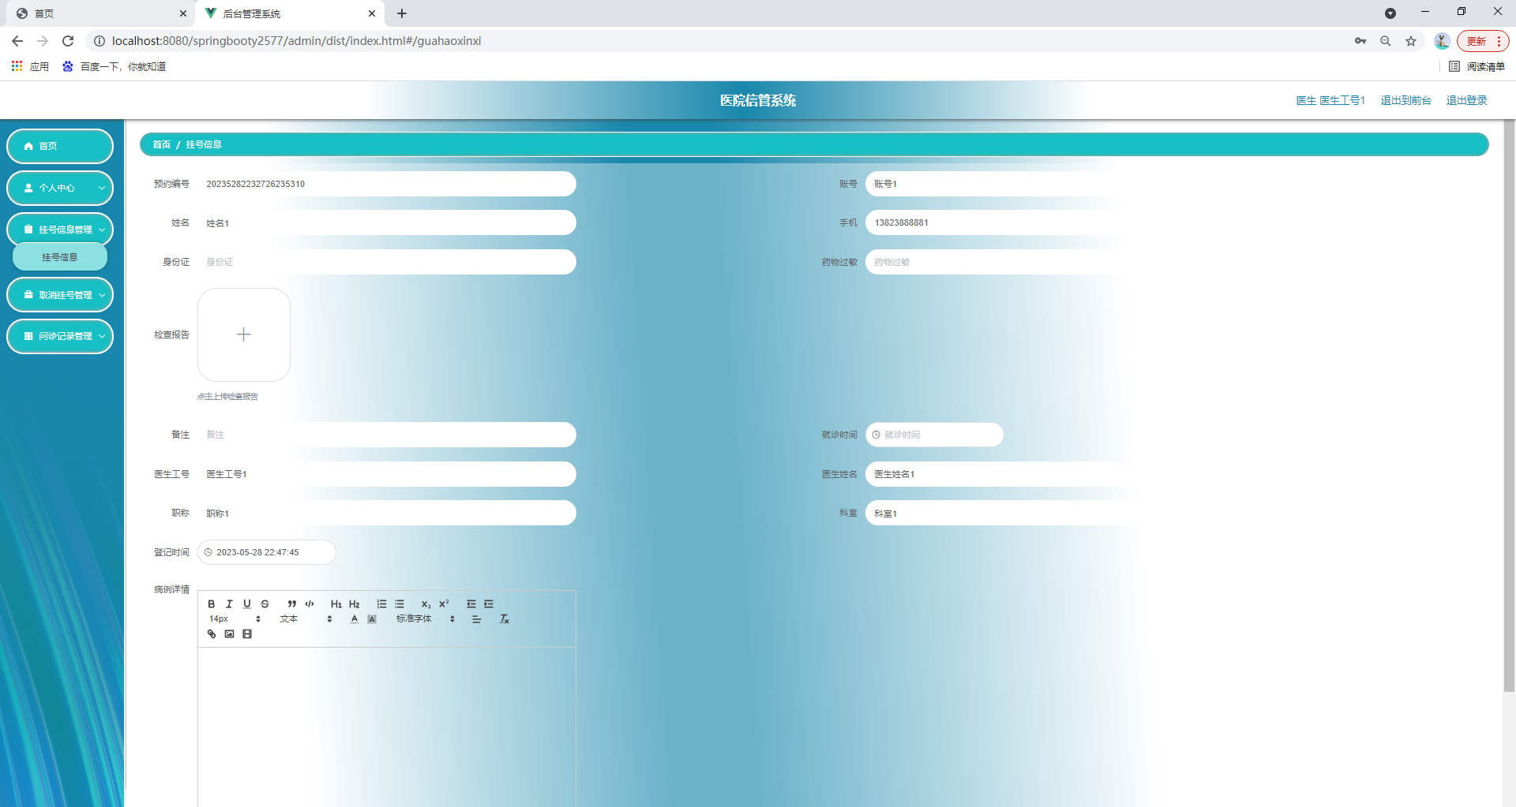Open the 百度一下，你就知道 bookmark

(114, 66)
